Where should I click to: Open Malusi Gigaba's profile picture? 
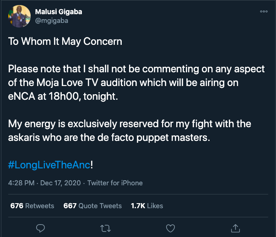19,16
